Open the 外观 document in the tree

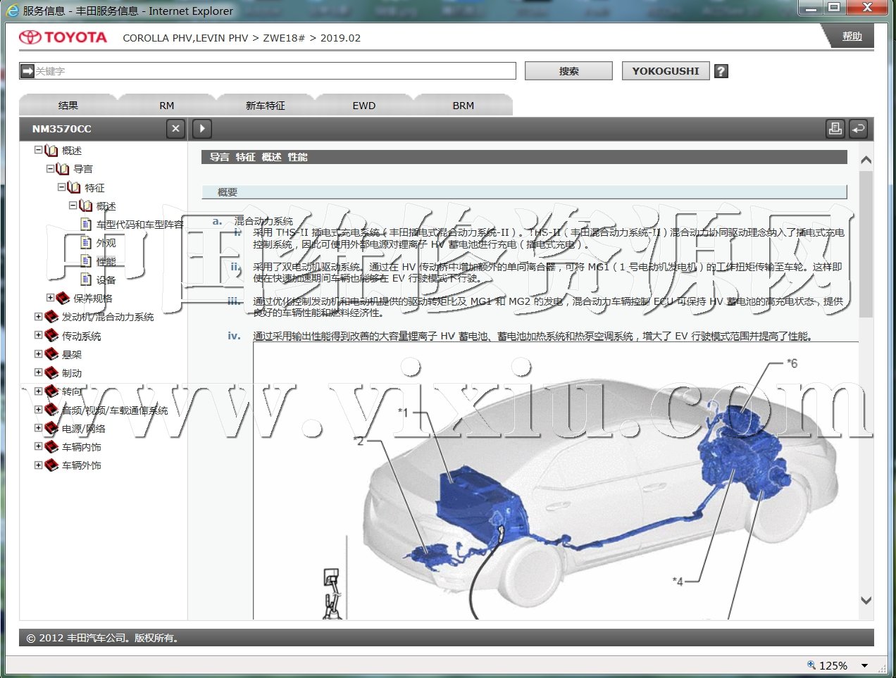tap(106, 243)
